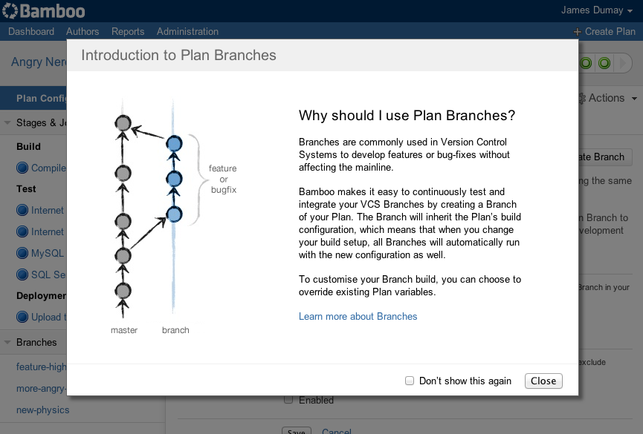
Task: Select the new-physics branch in sidebar
Action: 42,410
